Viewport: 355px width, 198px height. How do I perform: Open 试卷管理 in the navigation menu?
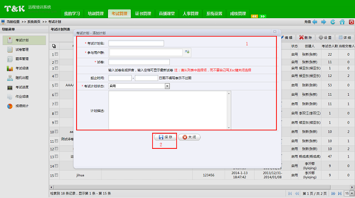tap(22, 50)
